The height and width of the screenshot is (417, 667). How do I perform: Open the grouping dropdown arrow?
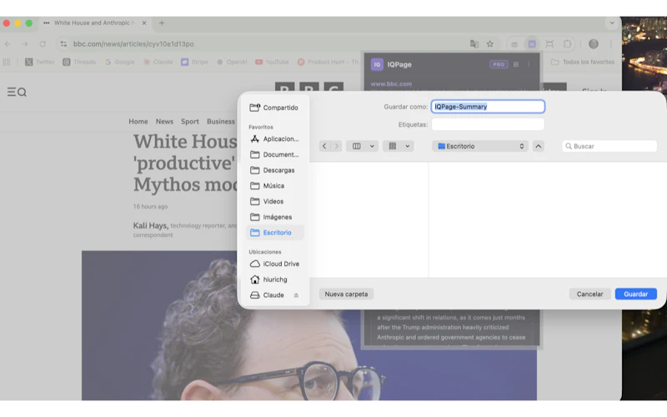pyautogui.click(x=408, y=146)
